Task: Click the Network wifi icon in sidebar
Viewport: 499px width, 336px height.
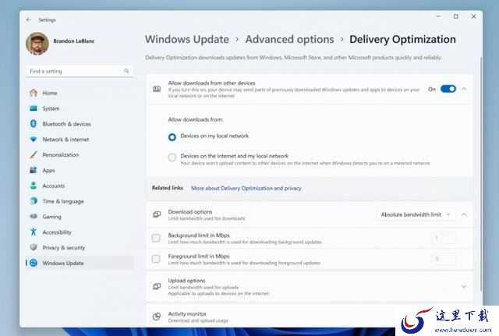Action: (x=34, y=139)
